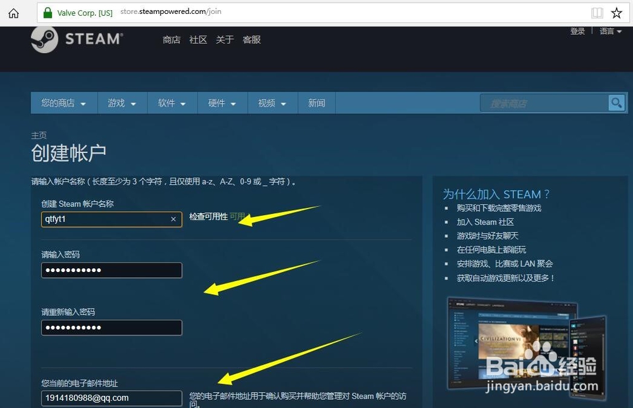This screenshot has width=633, height=408.
Task: Click the Steam account name field
Action: pyautogui.click(x=111, y=219)
